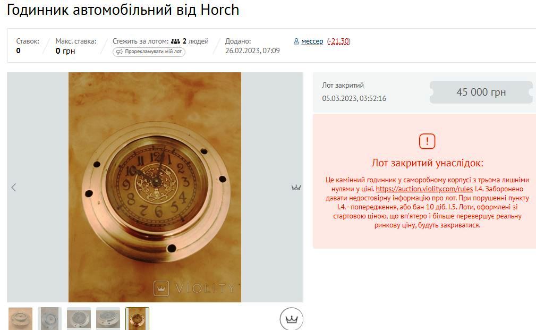Viewport: 536px width, 330px height.
Task: Select the highlighted fifth thumbnail
Action: (x=137, y=319)
